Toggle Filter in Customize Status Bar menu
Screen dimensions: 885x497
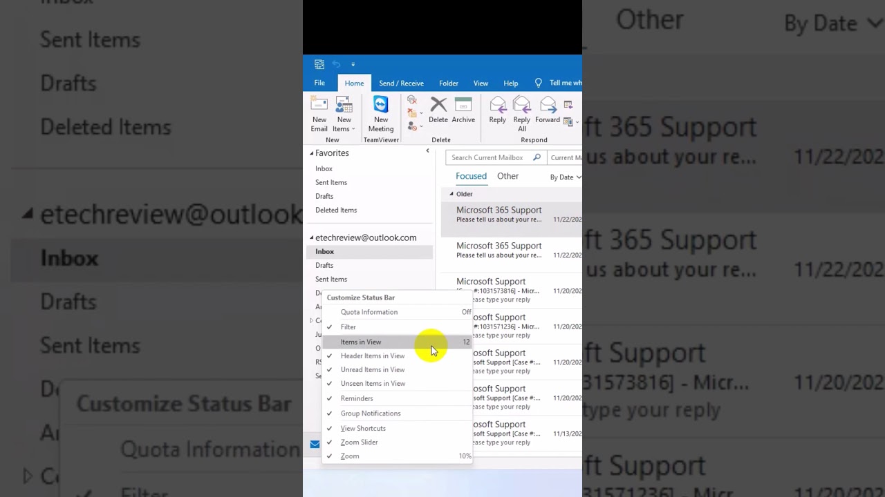click(x=398, y=327)
